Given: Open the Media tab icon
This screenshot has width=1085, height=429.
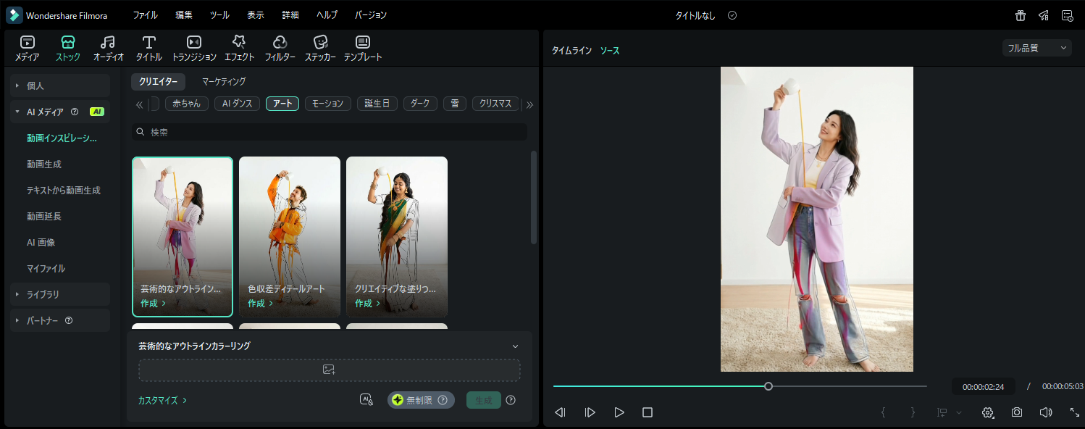Looking at the screenshot, I should click(x=27, y=43).
